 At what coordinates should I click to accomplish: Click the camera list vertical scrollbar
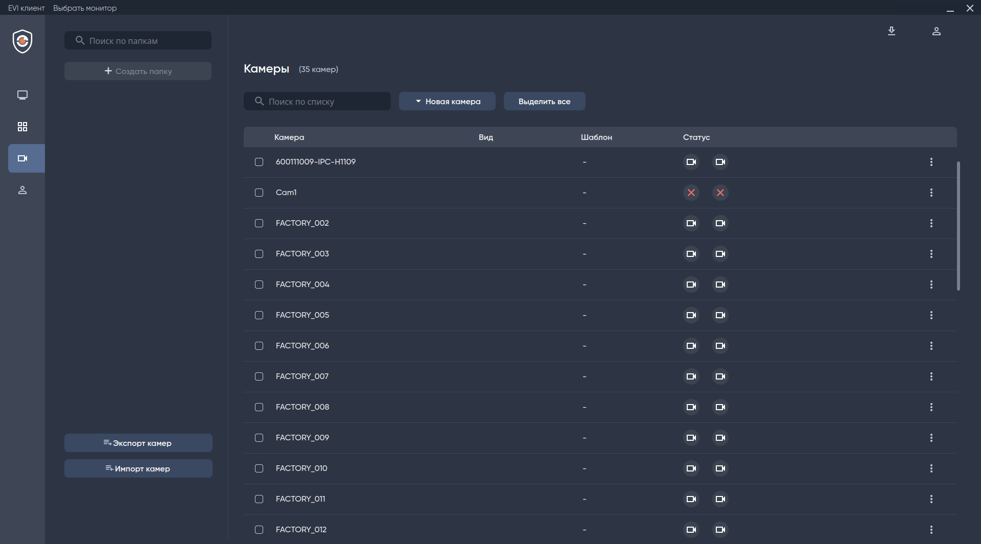click(x=958, y=226)
